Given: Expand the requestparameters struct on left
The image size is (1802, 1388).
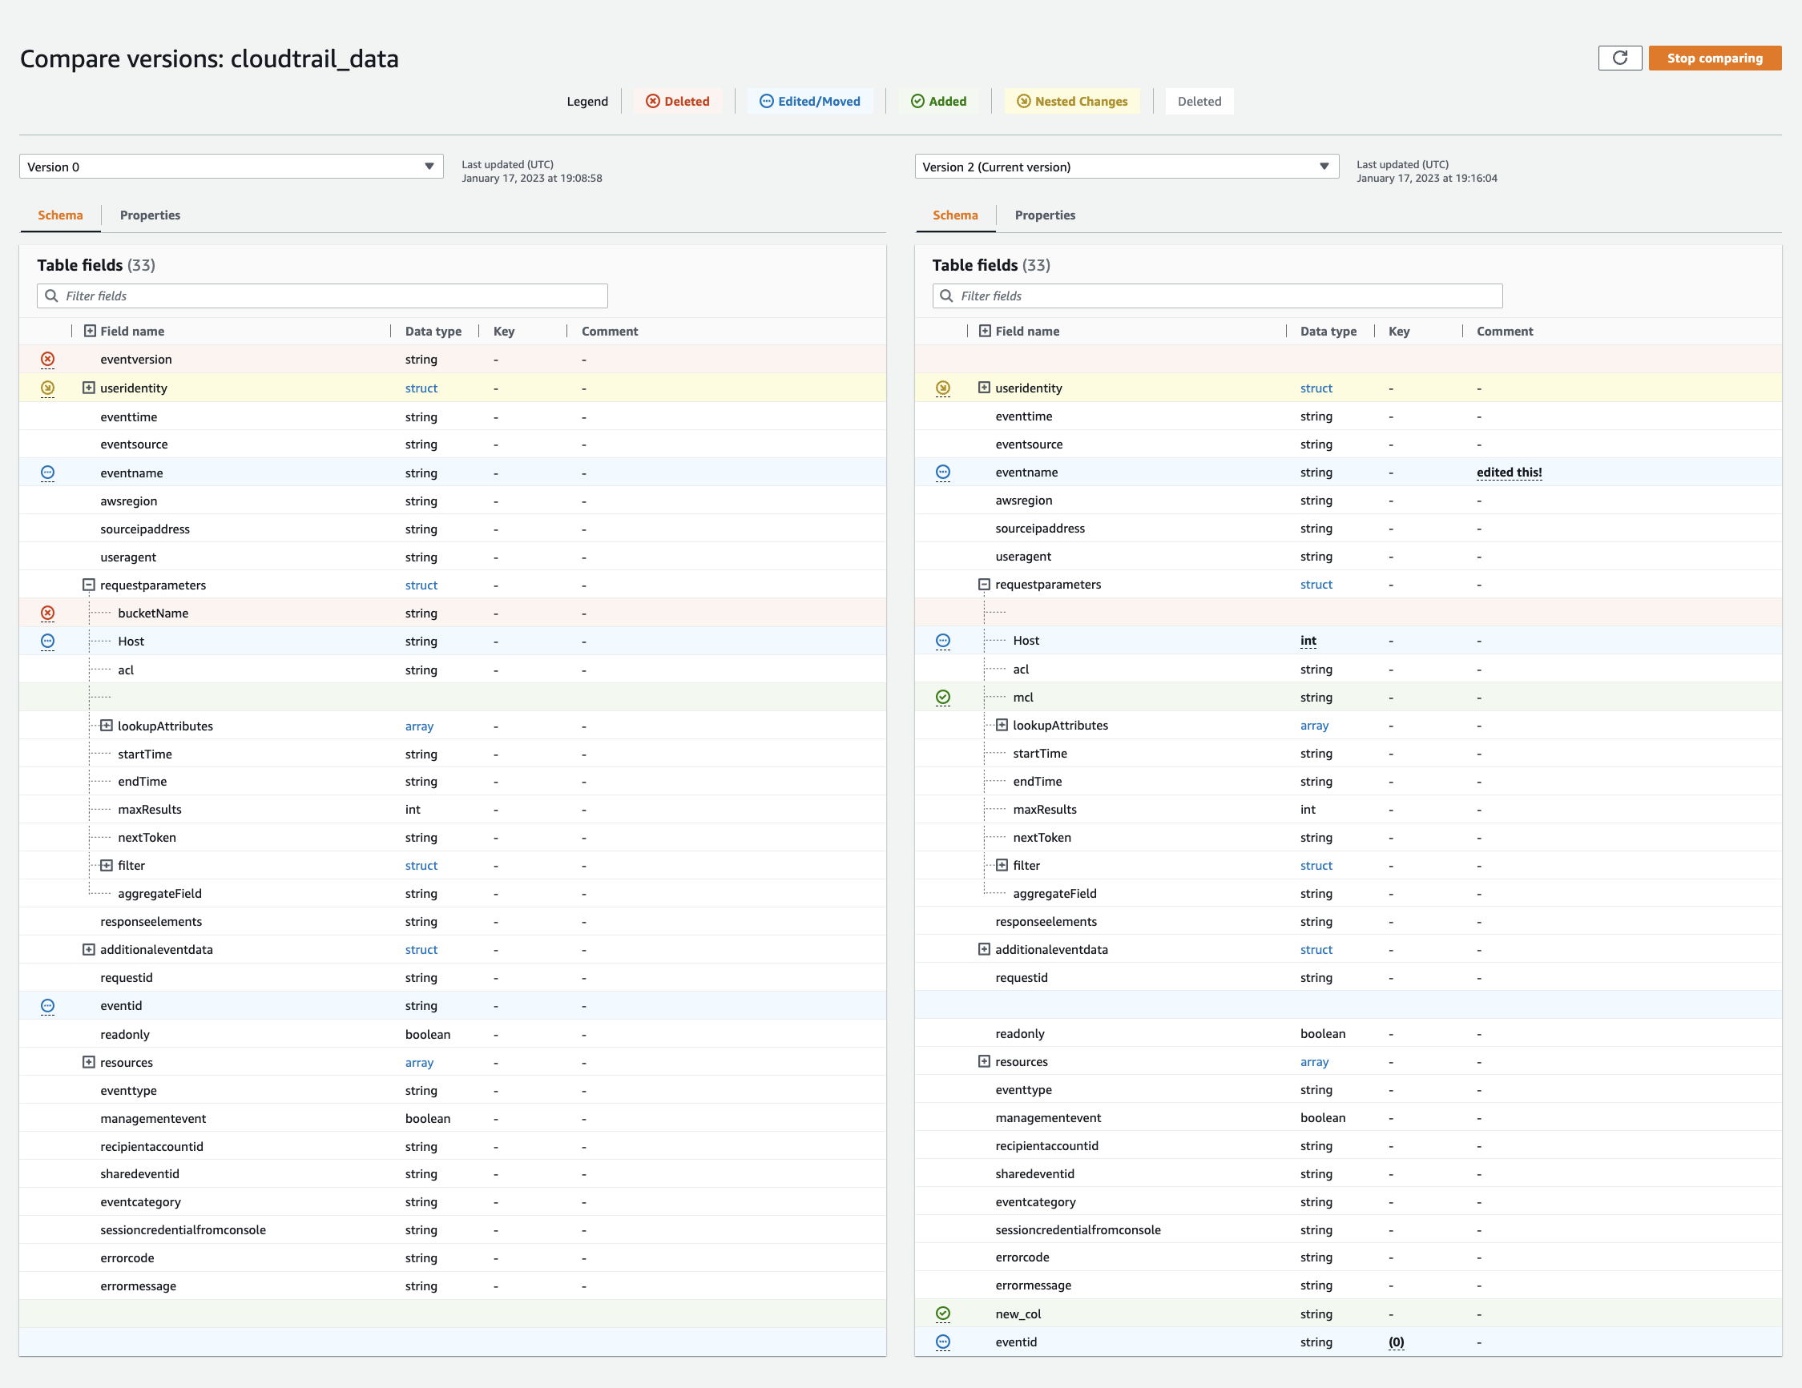Looking at the screenshot, I should point(91,583).
